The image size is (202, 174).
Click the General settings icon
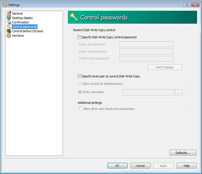tap(9, 13)
